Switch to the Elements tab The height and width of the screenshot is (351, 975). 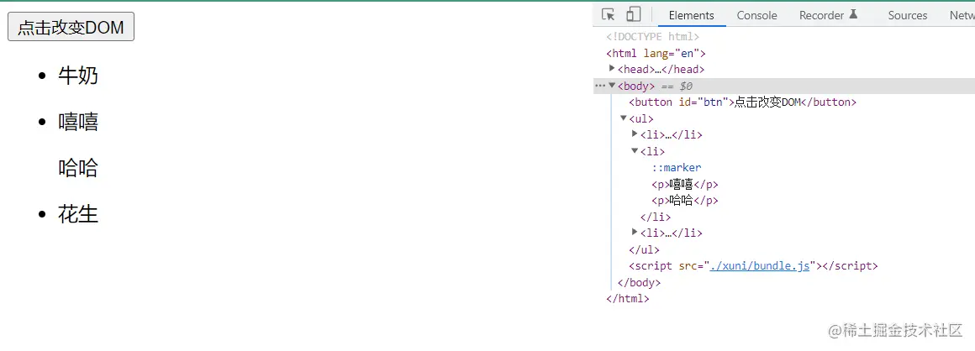(692, 15)
